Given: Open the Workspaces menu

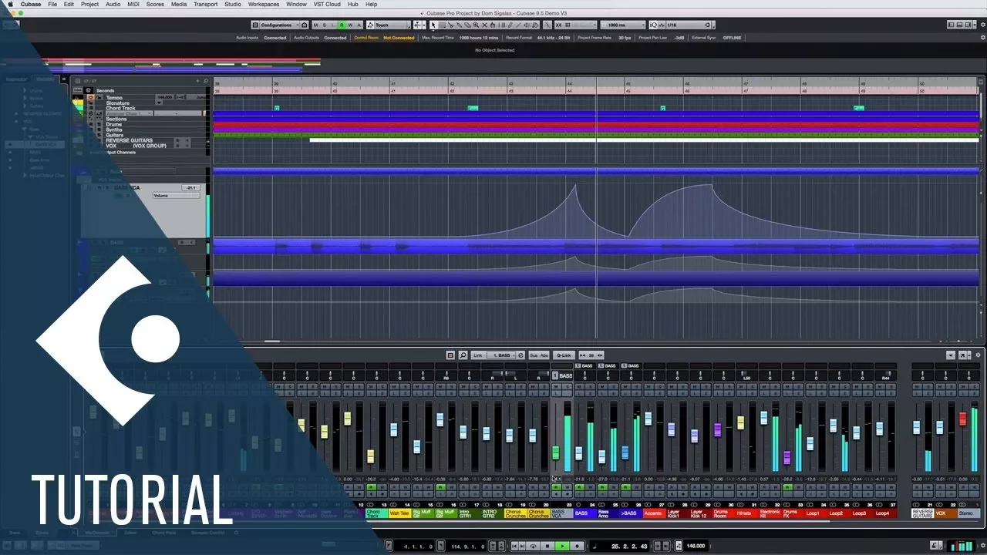Looking at the screenshot, I should click(264, 4).
